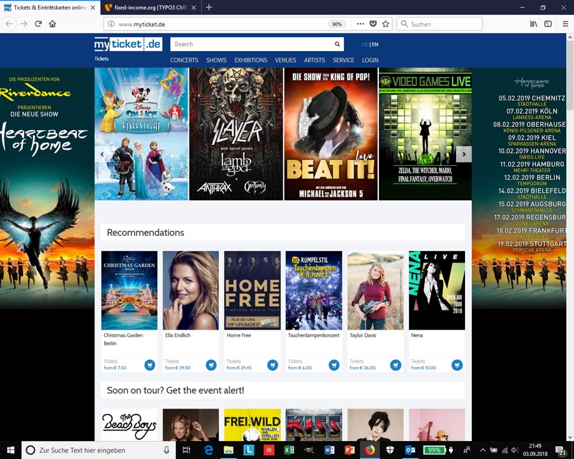Open new browser tab with plus
574x459 pixels.
(209, 7)
